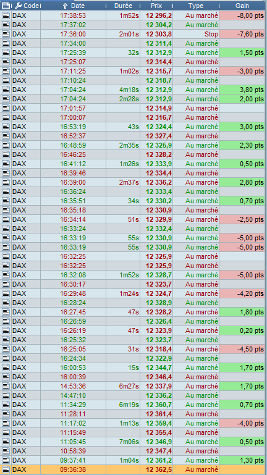Click the price 12 362,5 in the highlighted row

pyautogui.click(x=159, y=469)
